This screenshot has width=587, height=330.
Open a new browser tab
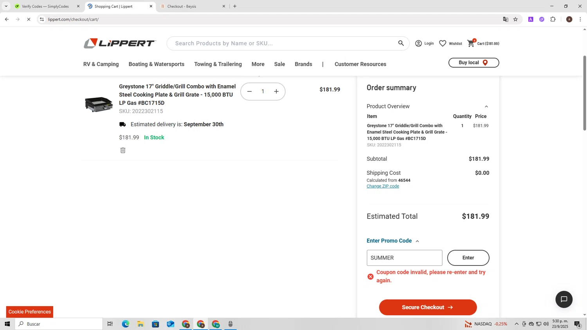235,6
